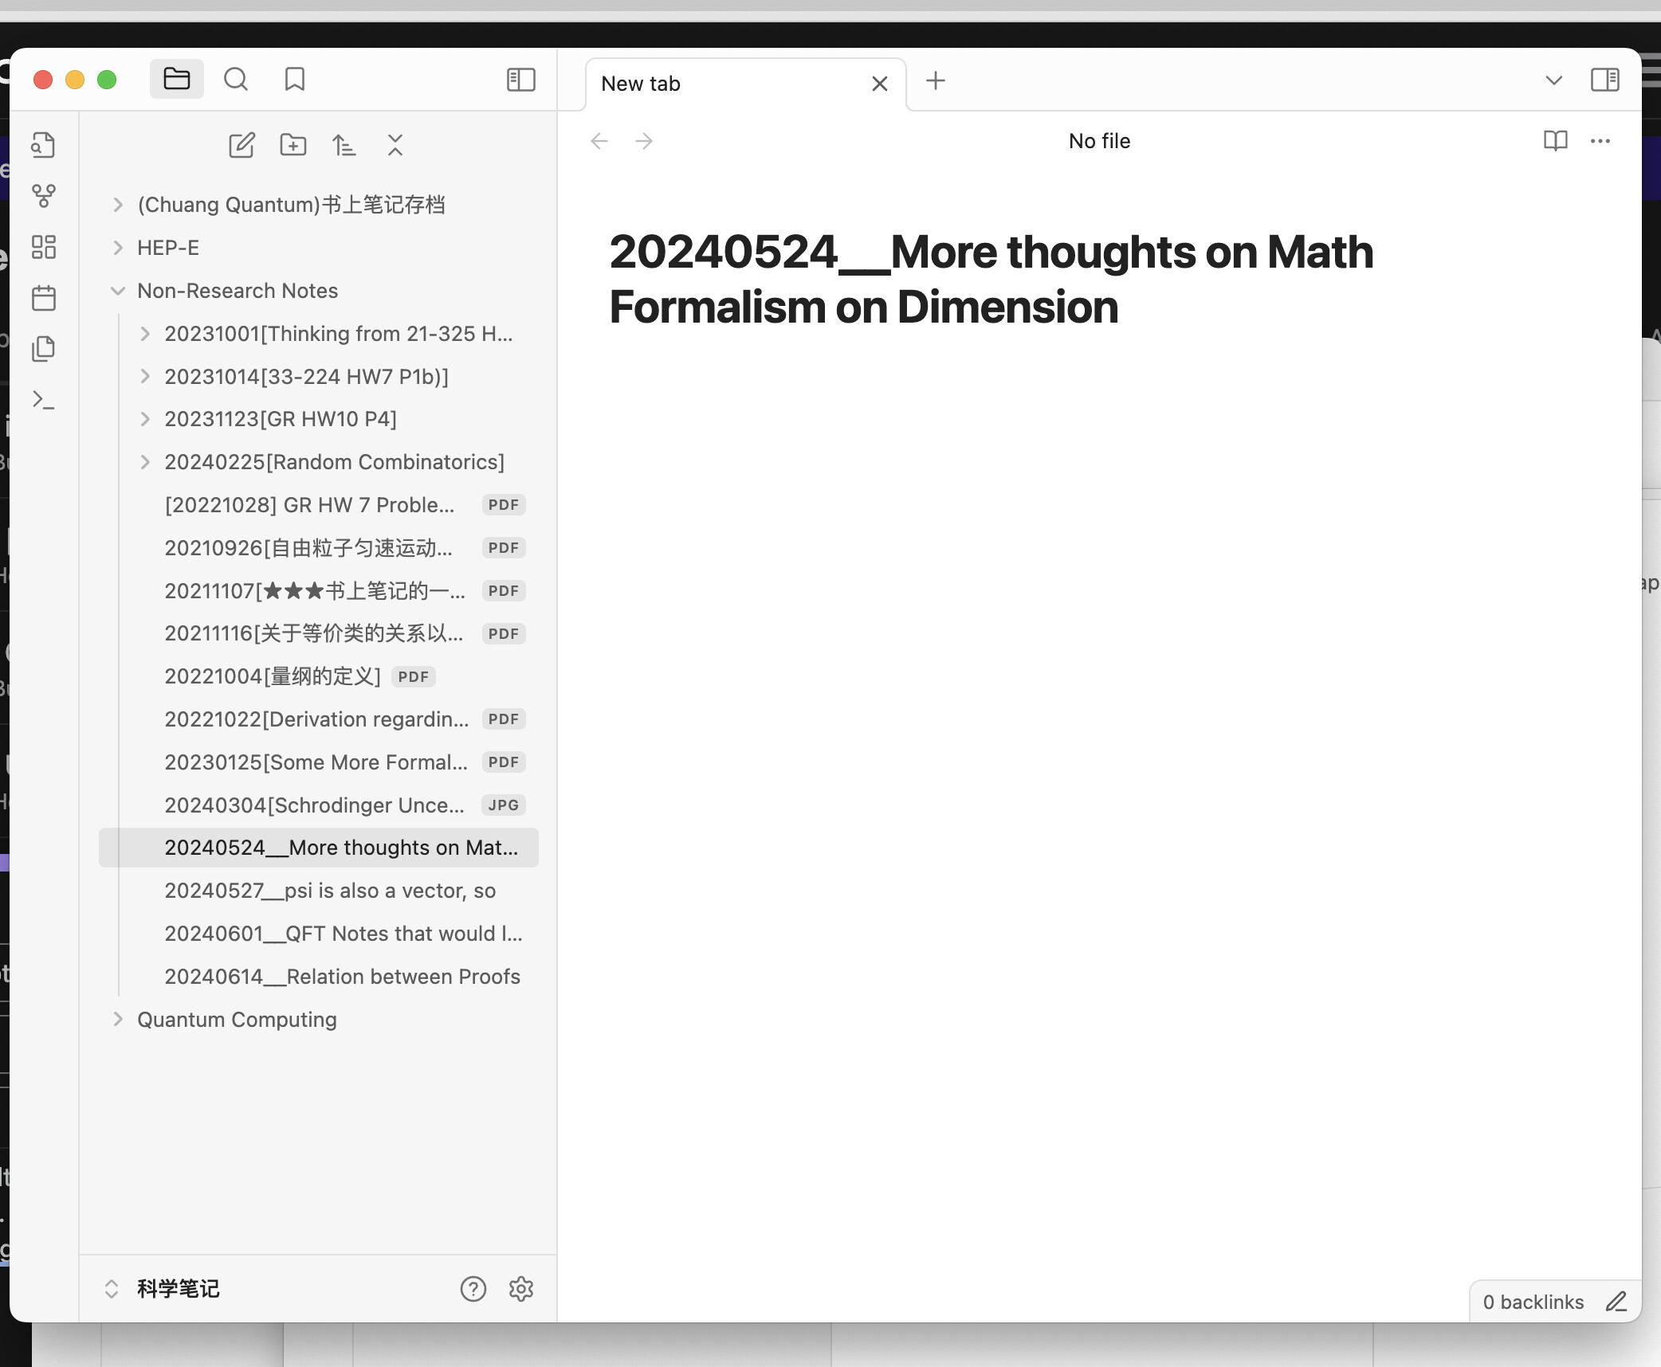This screenshot has height=1367, width=1661.
Task: Create new folder icon
Action: click(293, 145)
